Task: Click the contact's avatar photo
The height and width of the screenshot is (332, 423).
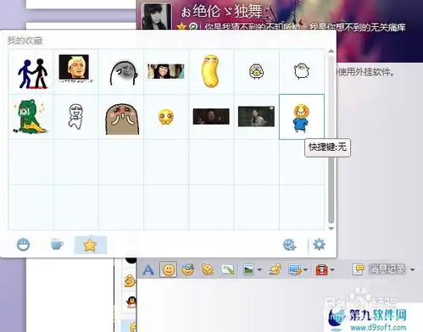Action: click(157, 16)
